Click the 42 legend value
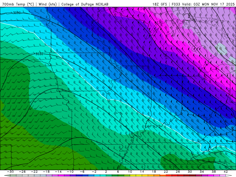 [226, 172]
